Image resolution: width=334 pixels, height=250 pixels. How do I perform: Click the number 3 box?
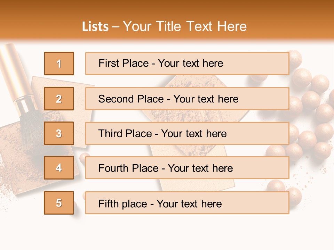click(59, 133)
